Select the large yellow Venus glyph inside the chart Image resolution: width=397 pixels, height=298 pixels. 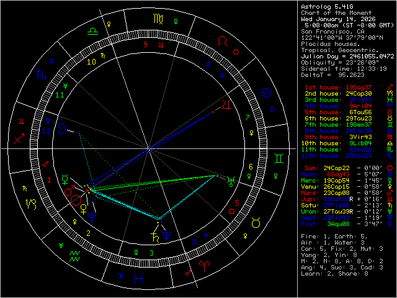(x=83, y=209)
